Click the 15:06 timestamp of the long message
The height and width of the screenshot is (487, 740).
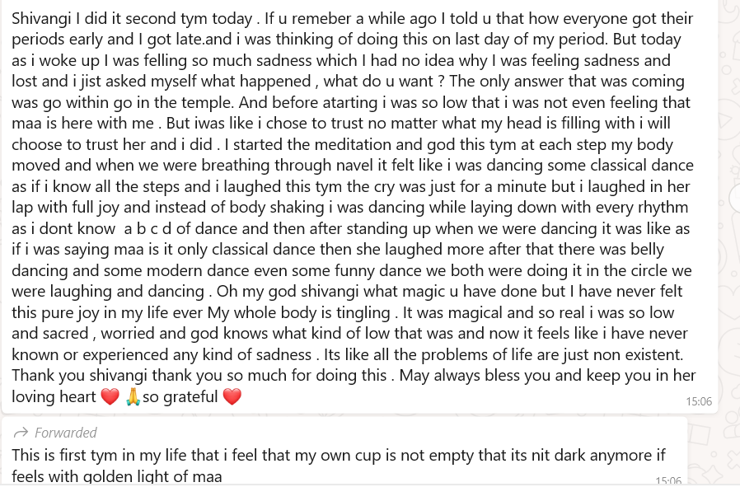coord(698,402)
